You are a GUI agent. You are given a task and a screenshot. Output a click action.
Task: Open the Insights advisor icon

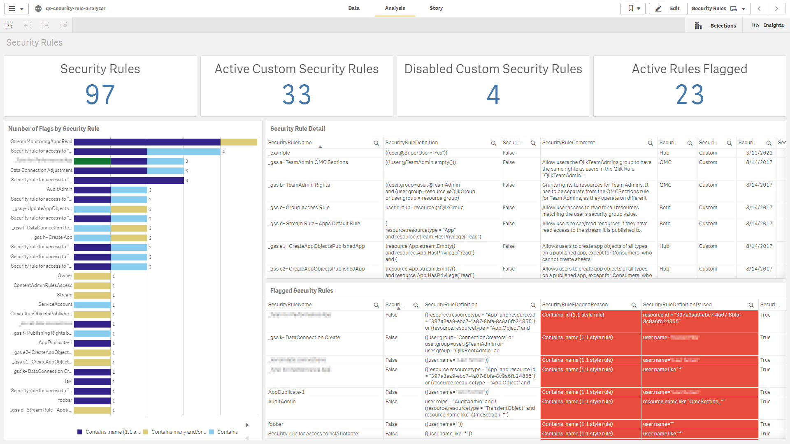(755, 25)
